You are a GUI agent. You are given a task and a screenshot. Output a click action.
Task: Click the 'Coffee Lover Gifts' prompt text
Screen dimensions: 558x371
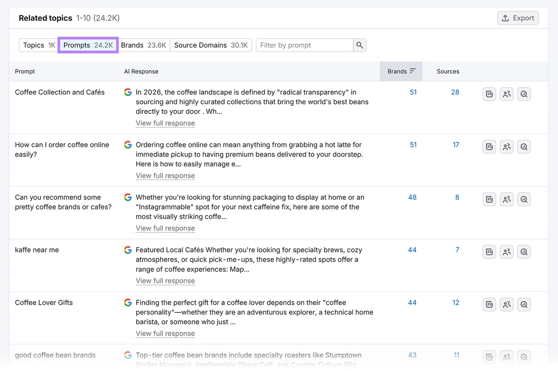pyautogui.click(x=44, y=303)
